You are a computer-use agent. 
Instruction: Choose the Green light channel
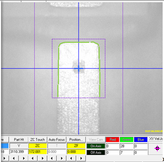127,139
